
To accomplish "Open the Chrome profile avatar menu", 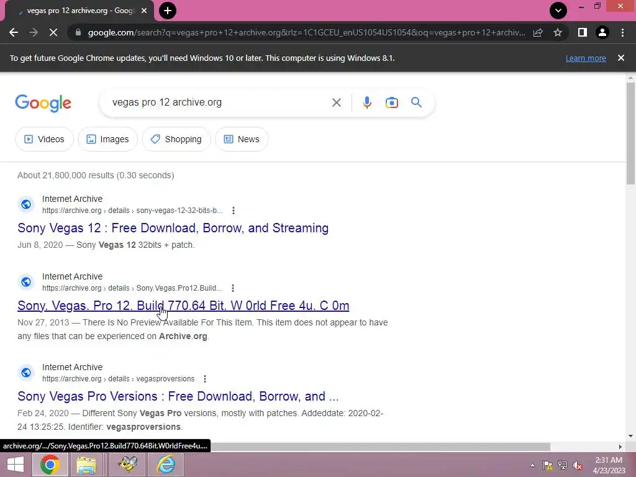I will pyautogui.click(x=602, y=32).
